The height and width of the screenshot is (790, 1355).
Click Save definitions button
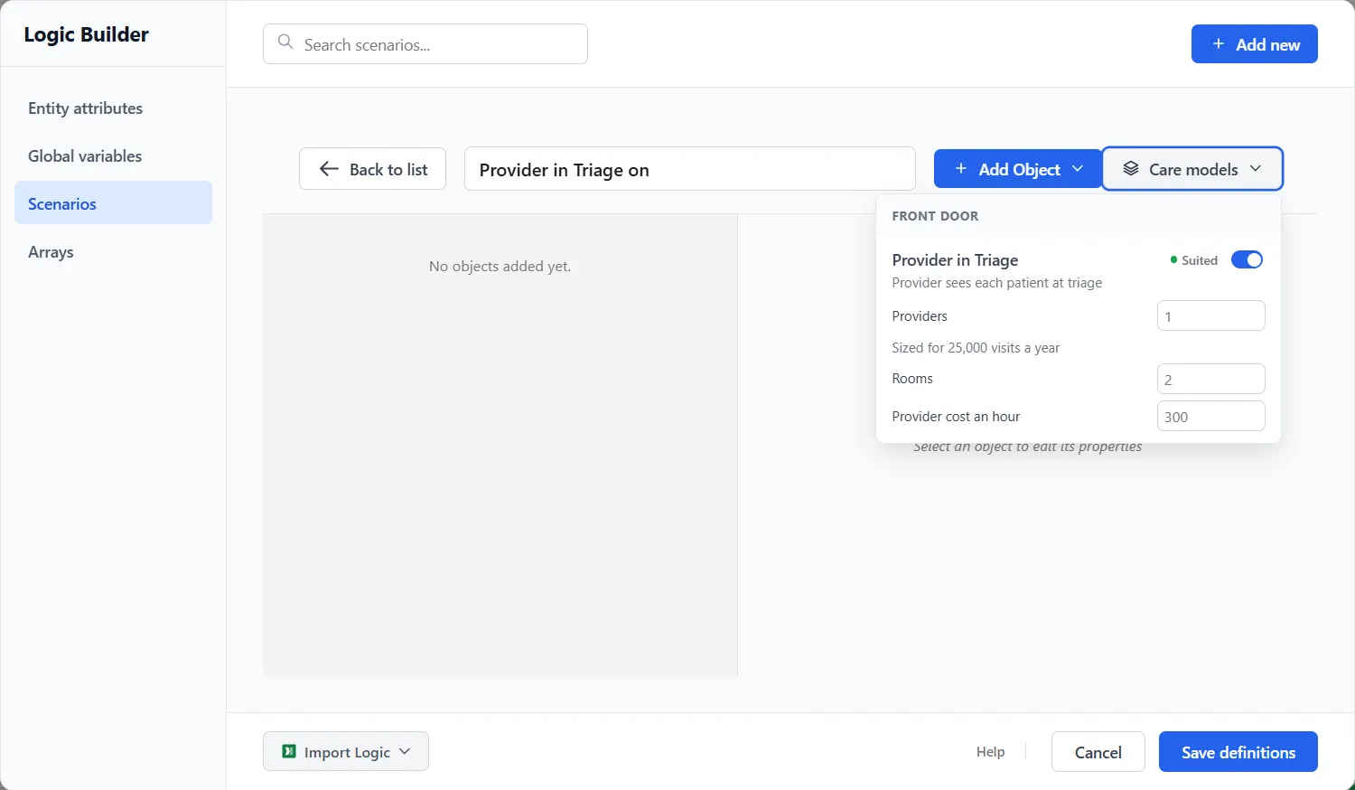1238,752
